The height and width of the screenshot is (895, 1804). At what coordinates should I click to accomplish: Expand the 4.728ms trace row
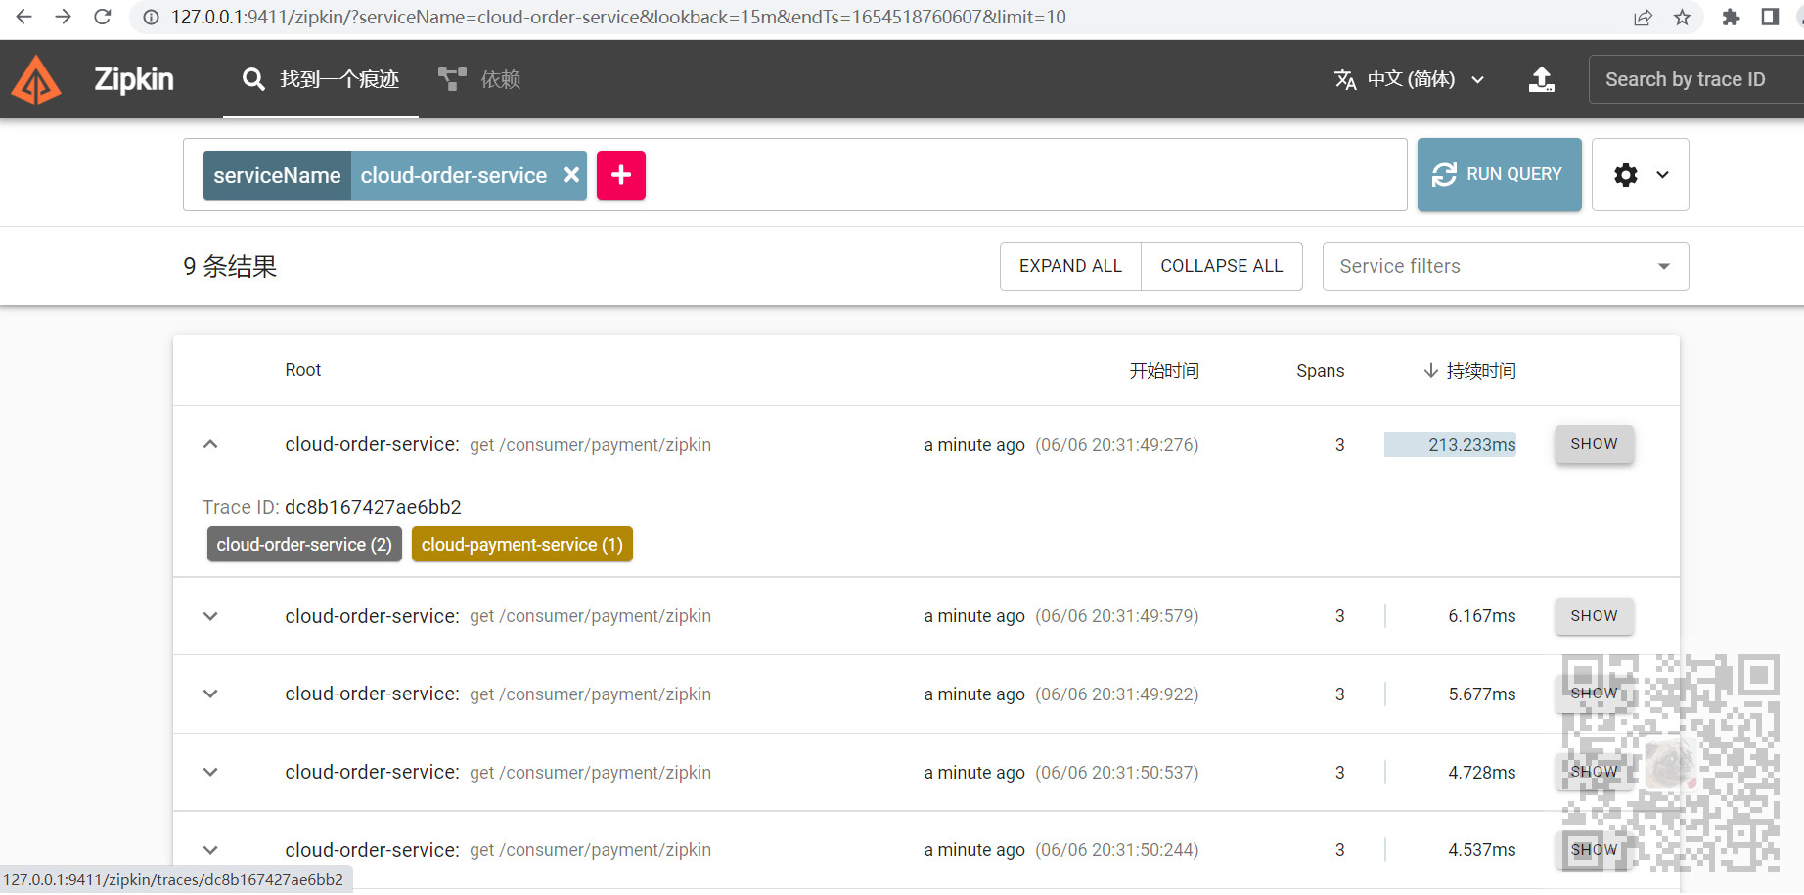tap(210, 772)
